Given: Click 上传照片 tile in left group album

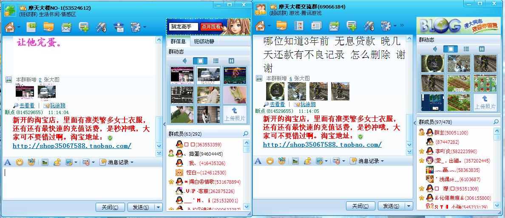Looking at the screenshot, I should tap(235, 115).
